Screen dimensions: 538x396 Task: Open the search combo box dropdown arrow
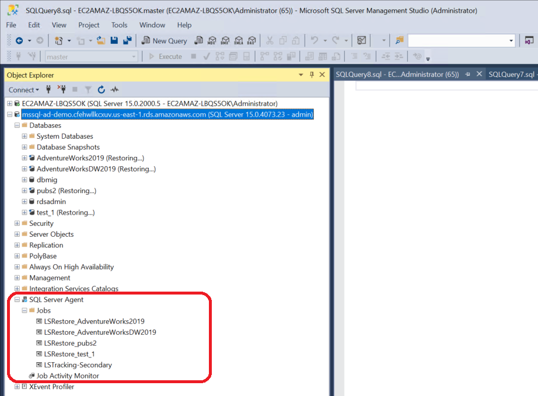511,41
